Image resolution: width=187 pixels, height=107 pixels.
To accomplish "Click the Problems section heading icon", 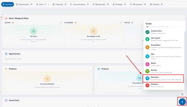I will (x=6, y=69).
